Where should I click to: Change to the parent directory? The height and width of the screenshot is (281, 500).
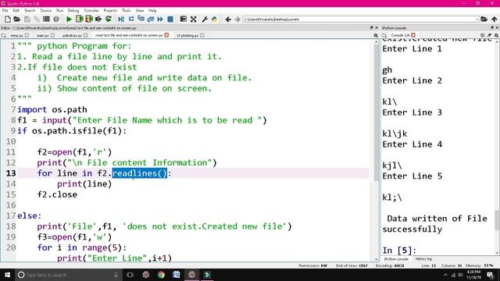(x=494, y=19)
